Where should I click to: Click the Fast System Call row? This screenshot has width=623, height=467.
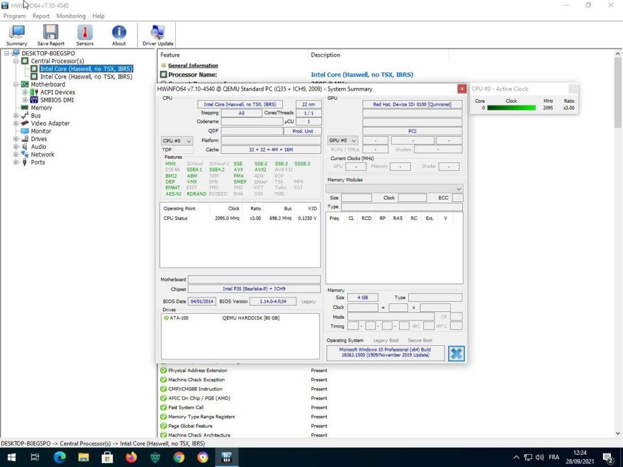[243, 407]
